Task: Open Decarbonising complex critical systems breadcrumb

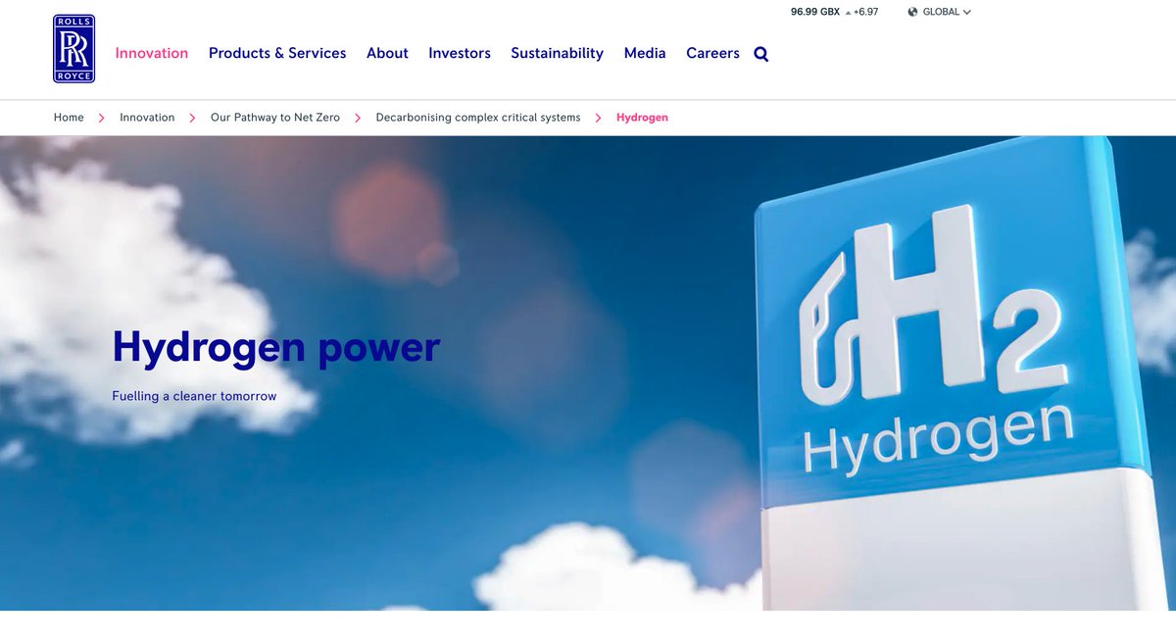Action: (478, 118)
